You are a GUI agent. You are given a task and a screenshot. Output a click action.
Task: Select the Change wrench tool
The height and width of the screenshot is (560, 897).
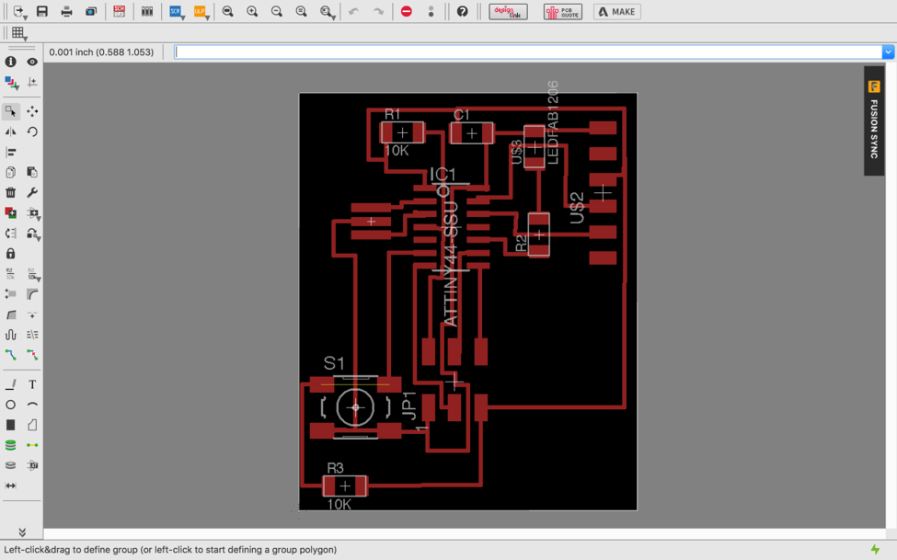(x=32, y=193)
